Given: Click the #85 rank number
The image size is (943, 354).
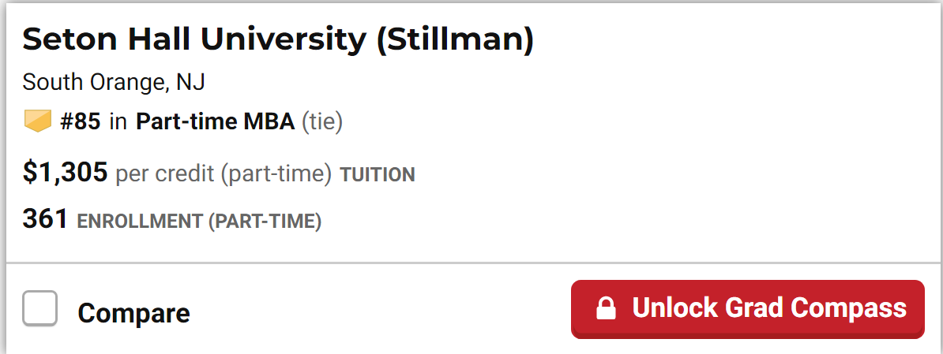Looking at the screenshot, I should coord(81,121).
